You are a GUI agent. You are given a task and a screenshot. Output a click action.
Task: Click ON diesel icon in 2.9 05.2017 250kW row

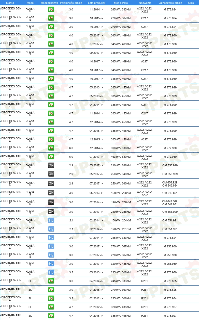[51, 174]
